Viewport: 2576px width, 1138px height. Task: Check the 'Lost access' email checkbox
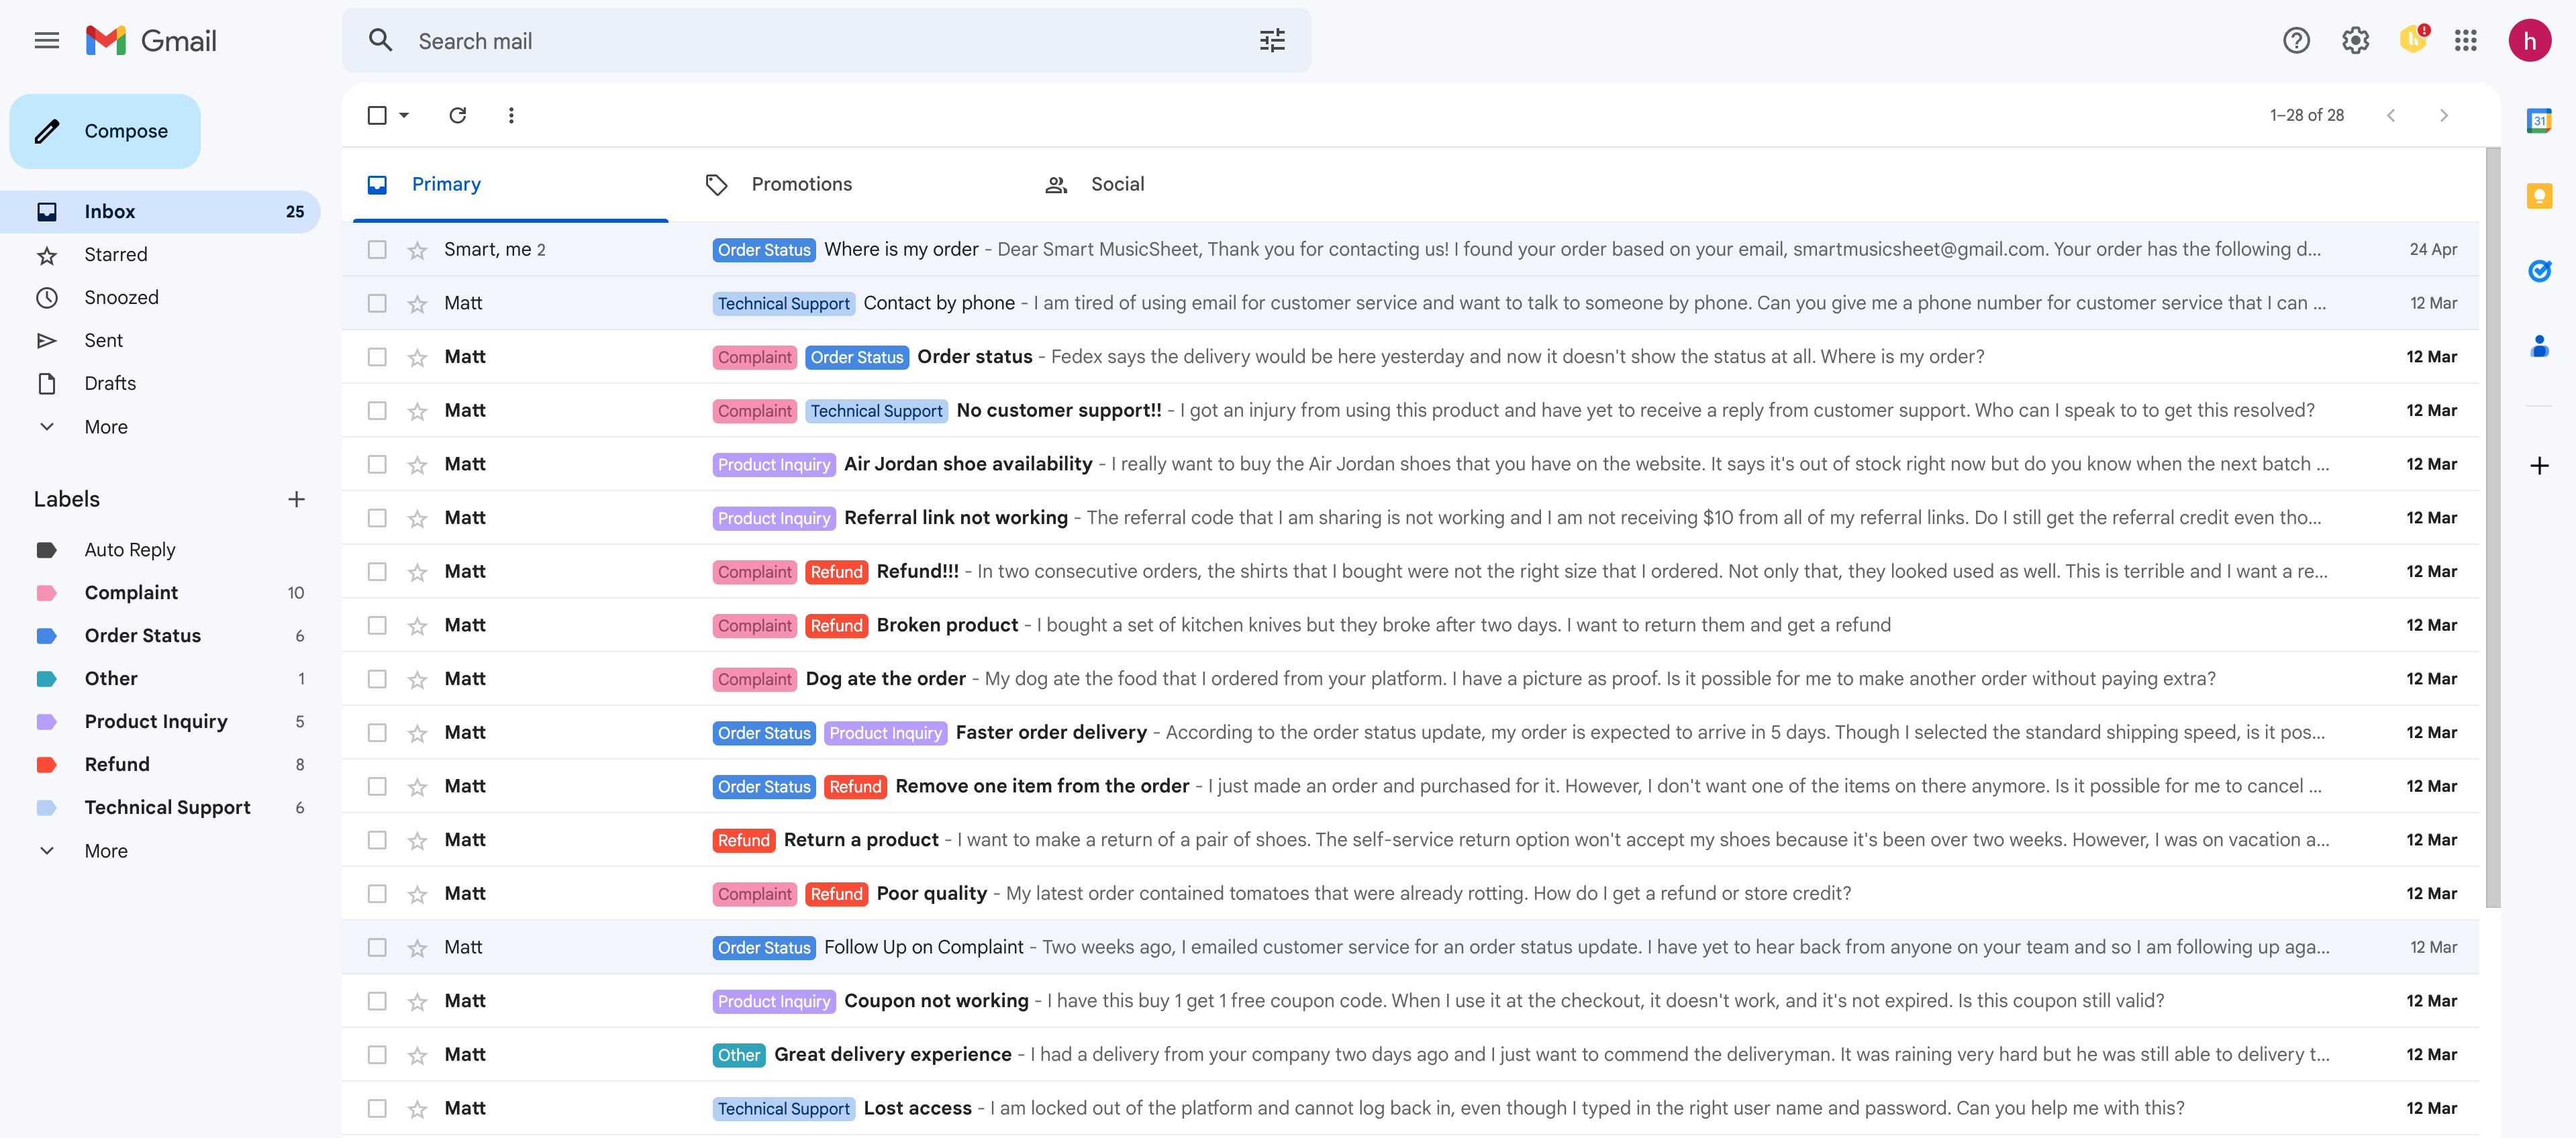point(377,1108)
